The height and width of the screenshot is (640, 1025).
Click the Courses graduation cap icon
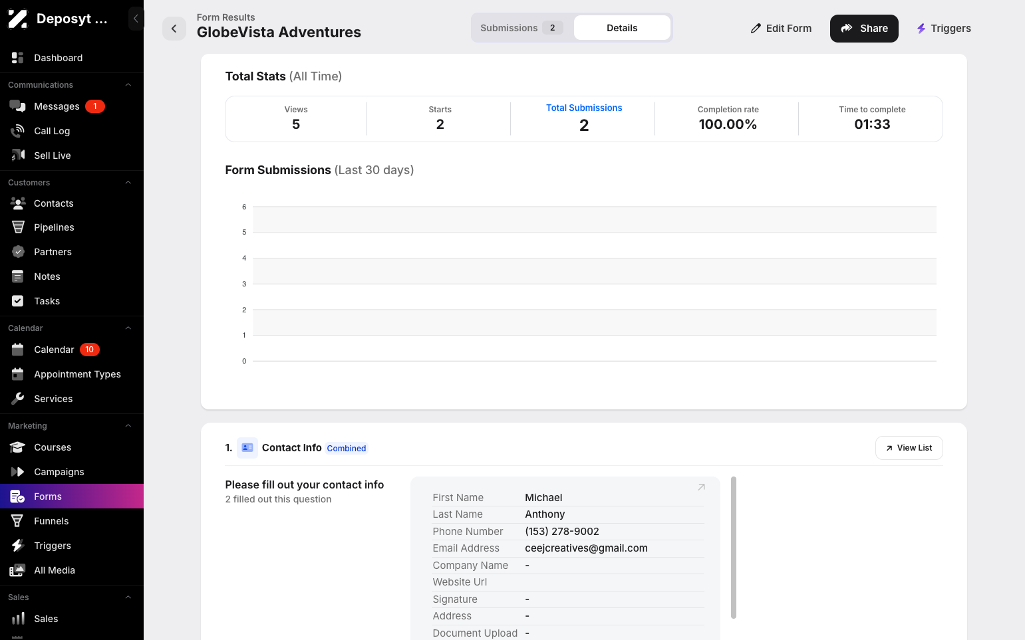(x=18, y=447)
